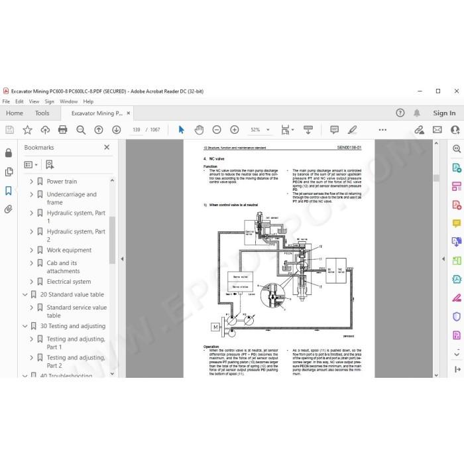Toggle the Bookmarks panel sidebar icon
Image resolution: width=464 pixels, height=464 pixels.
click(x=9, y=191)
